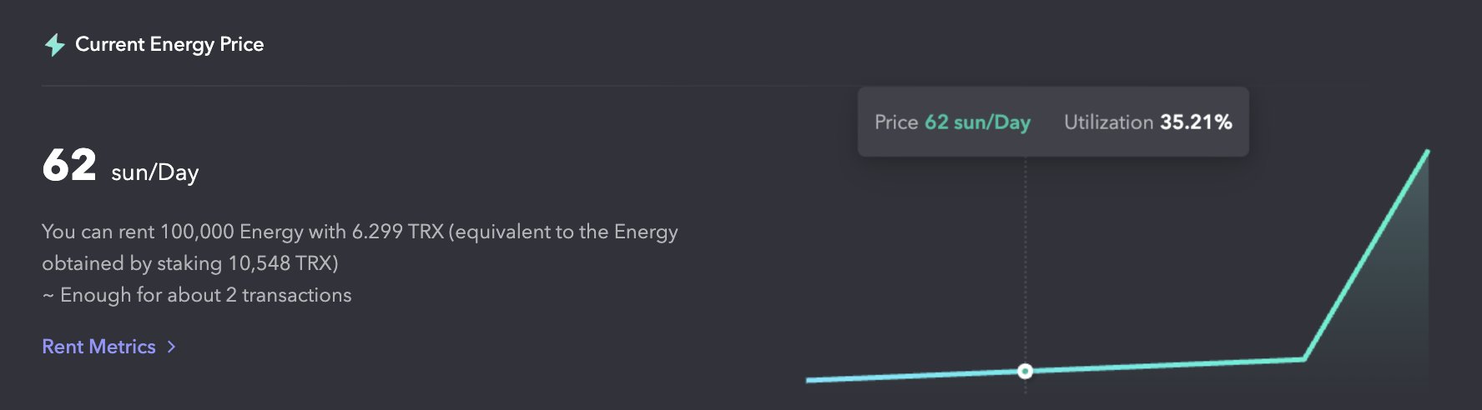Select the Current Energy Price heading
The width and height of the screenshot is (1482, 410).
169,44
